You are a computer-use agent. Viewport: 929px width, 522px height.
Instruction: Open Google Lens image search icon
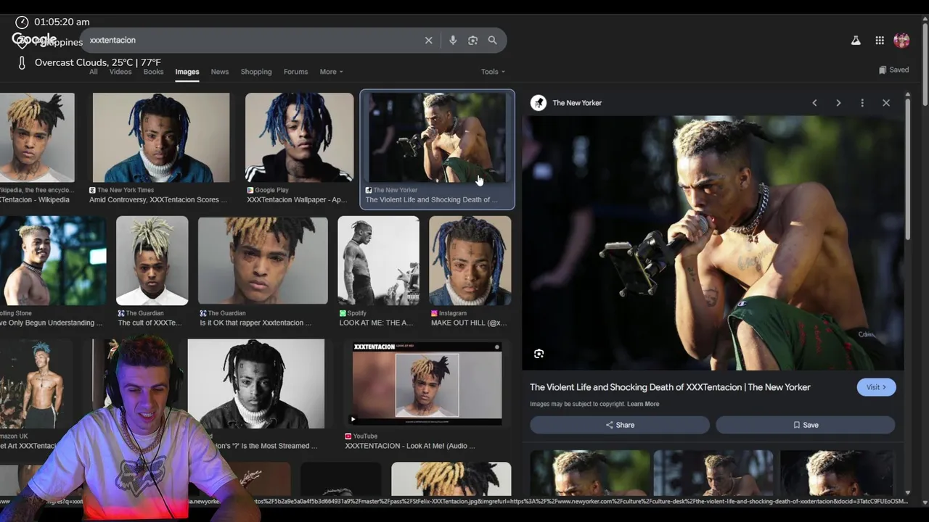(x=472, y=41)
